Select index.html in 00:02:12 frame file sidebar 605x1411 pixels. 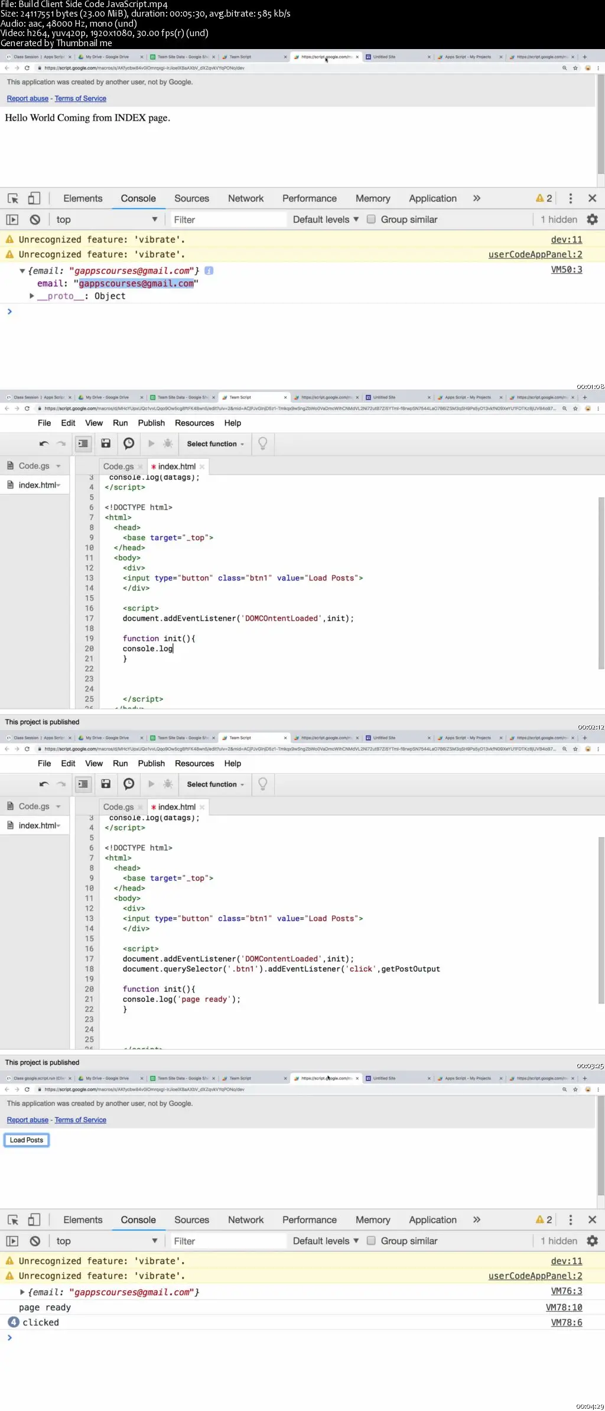pyautogui.click(x=38, y=485)
